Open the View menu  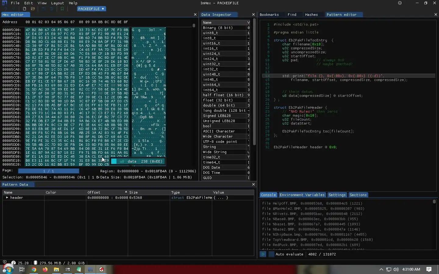42,3
